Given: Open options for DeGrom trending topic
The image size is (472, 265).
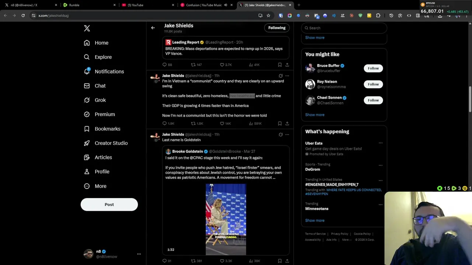Looking at the screenshot, I should [x=381, y=165].
